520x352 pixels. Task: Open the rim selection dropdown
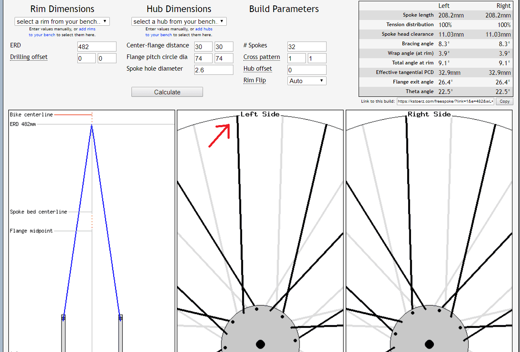[62, 22]
